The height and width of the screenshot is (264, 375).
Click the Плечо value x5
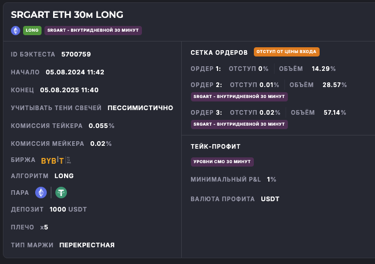click(x=44, y=227)
